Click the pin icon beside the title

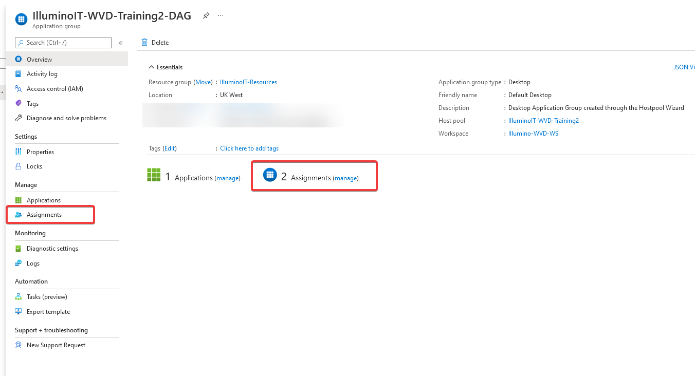coord(206,16)
